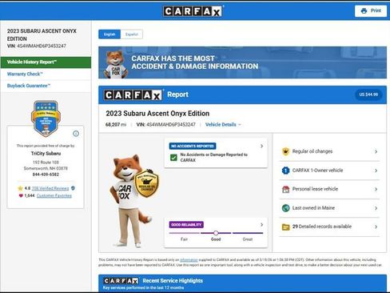This screenshot has height=293, width=390.
Task: Switch the report language to English
Action: [109, 34]
